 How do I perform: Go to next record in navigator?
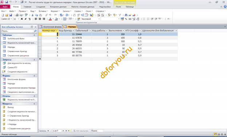tap(63, 131)
